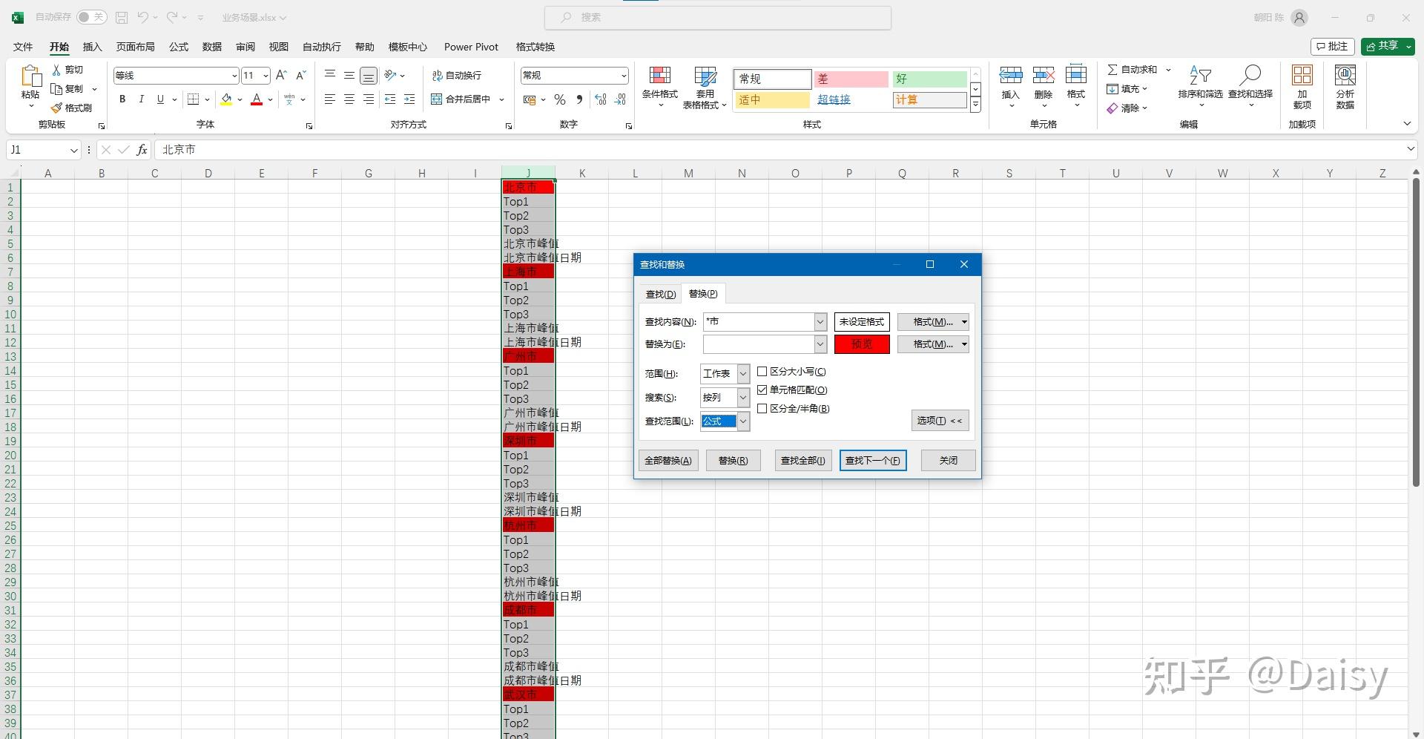Decrease the font size
This screenshot has height=739, width=1424.
pyautogui.click(x=300, y=76)
